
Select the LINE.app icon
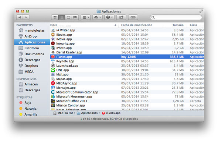(53, 70)
